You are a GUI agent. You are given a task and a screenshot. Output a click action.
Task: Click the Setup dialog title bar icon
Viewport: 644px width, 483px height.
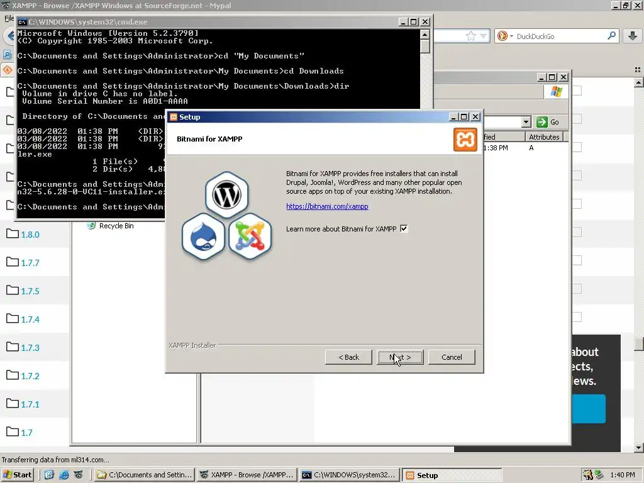[x=174, y=117]
